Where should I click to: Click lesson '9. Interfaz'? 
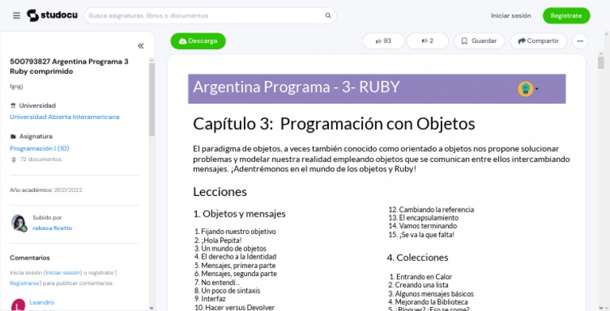point(210,299)
